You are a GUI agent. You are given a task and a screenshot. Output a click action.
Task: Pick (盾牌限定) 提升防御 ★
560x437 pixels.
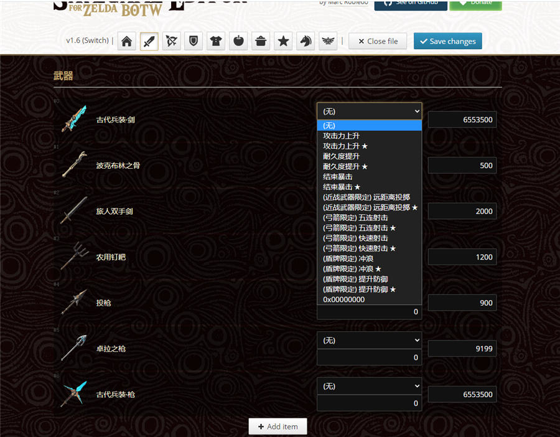pos(369,289)
